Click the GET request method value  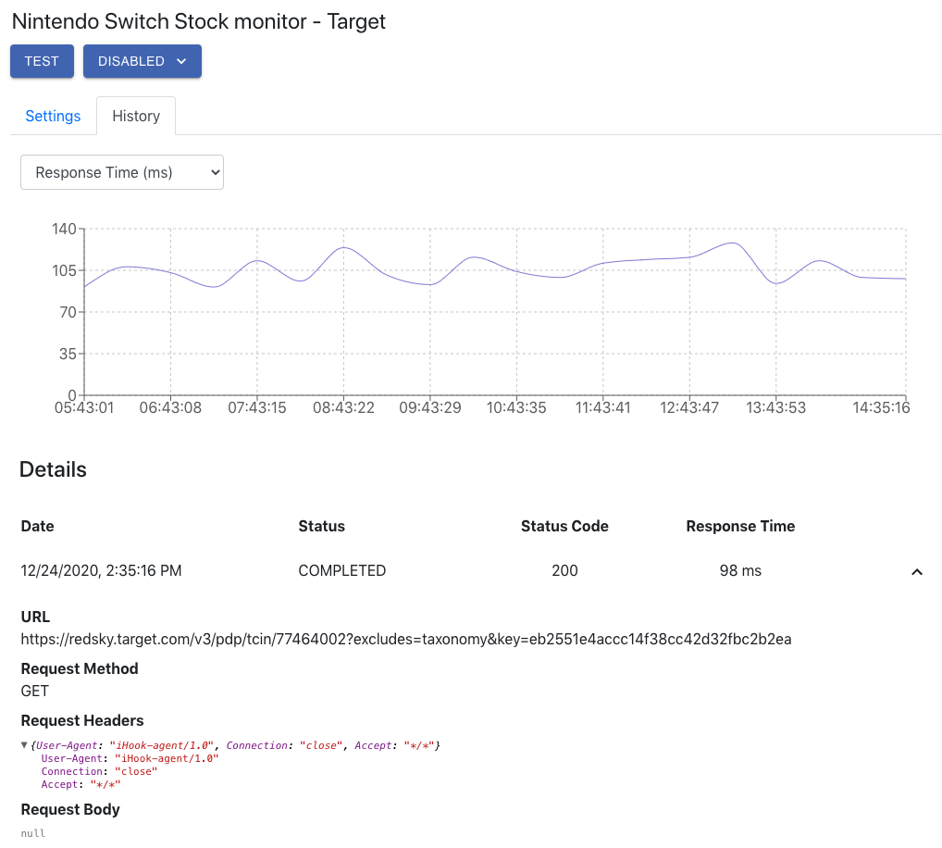click(35, 692)
